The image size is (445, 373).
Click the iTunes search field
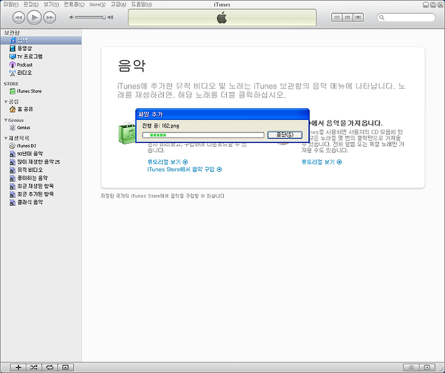[x=406, y=17]
